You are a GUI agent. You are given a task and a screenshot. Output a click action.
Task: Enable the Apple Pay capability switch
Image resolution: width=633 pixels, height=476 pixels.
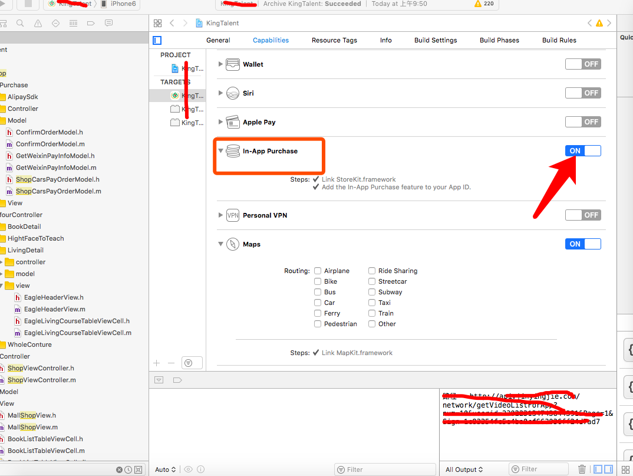click(583, 122)
